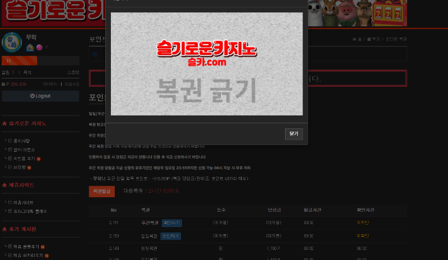448x260 pixels.
Task: Click the Logout button
Action: coord(40,96)
